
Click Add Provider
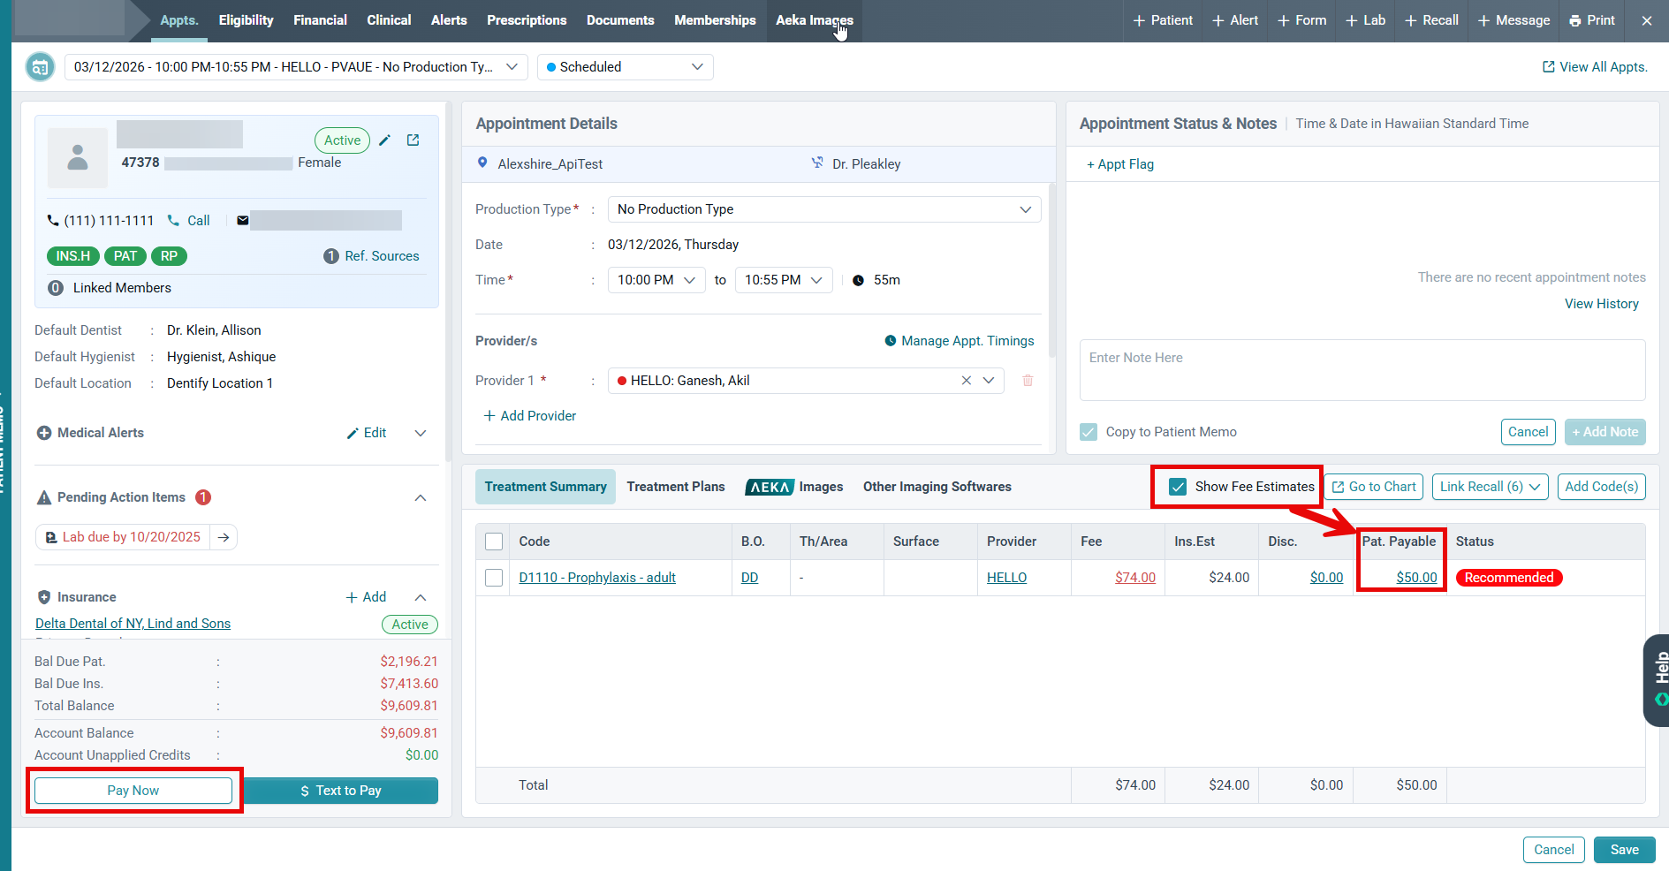click(530, 416)
